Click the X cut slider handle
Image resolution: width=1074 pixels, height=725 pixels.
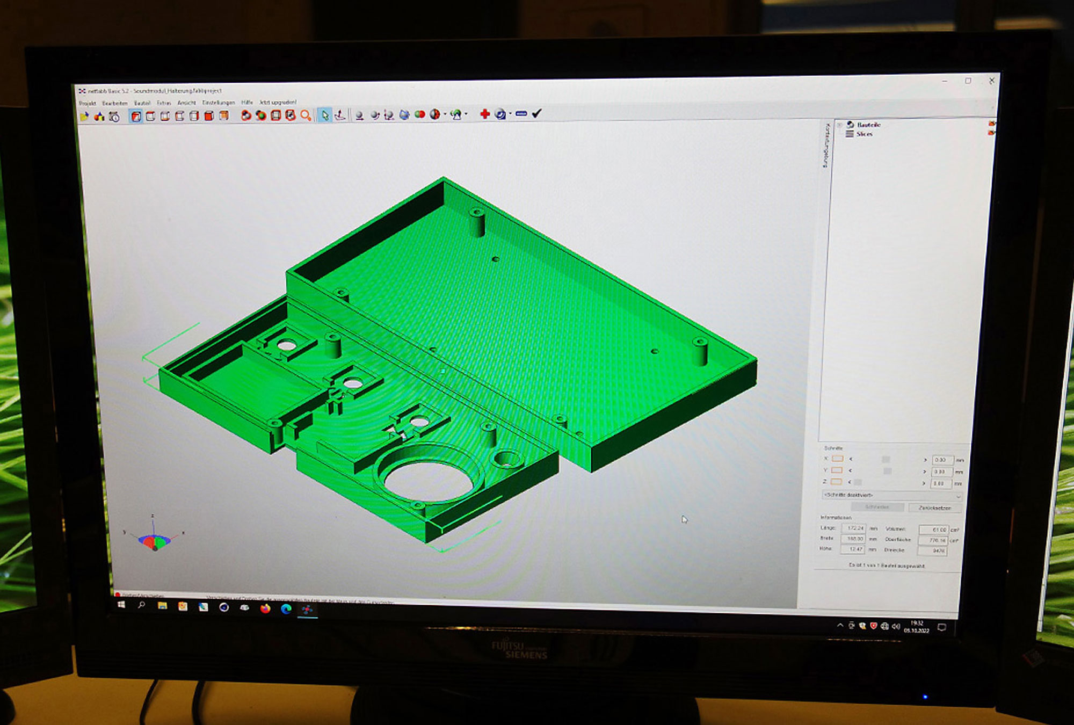[886, 459]
